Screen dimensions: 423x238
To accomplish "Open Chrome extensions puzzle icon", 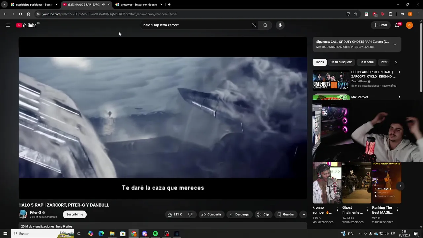I will [390, 14].
